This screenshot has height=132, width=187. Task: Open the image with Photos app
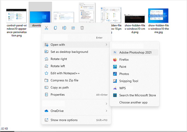[x=124, y=74]
